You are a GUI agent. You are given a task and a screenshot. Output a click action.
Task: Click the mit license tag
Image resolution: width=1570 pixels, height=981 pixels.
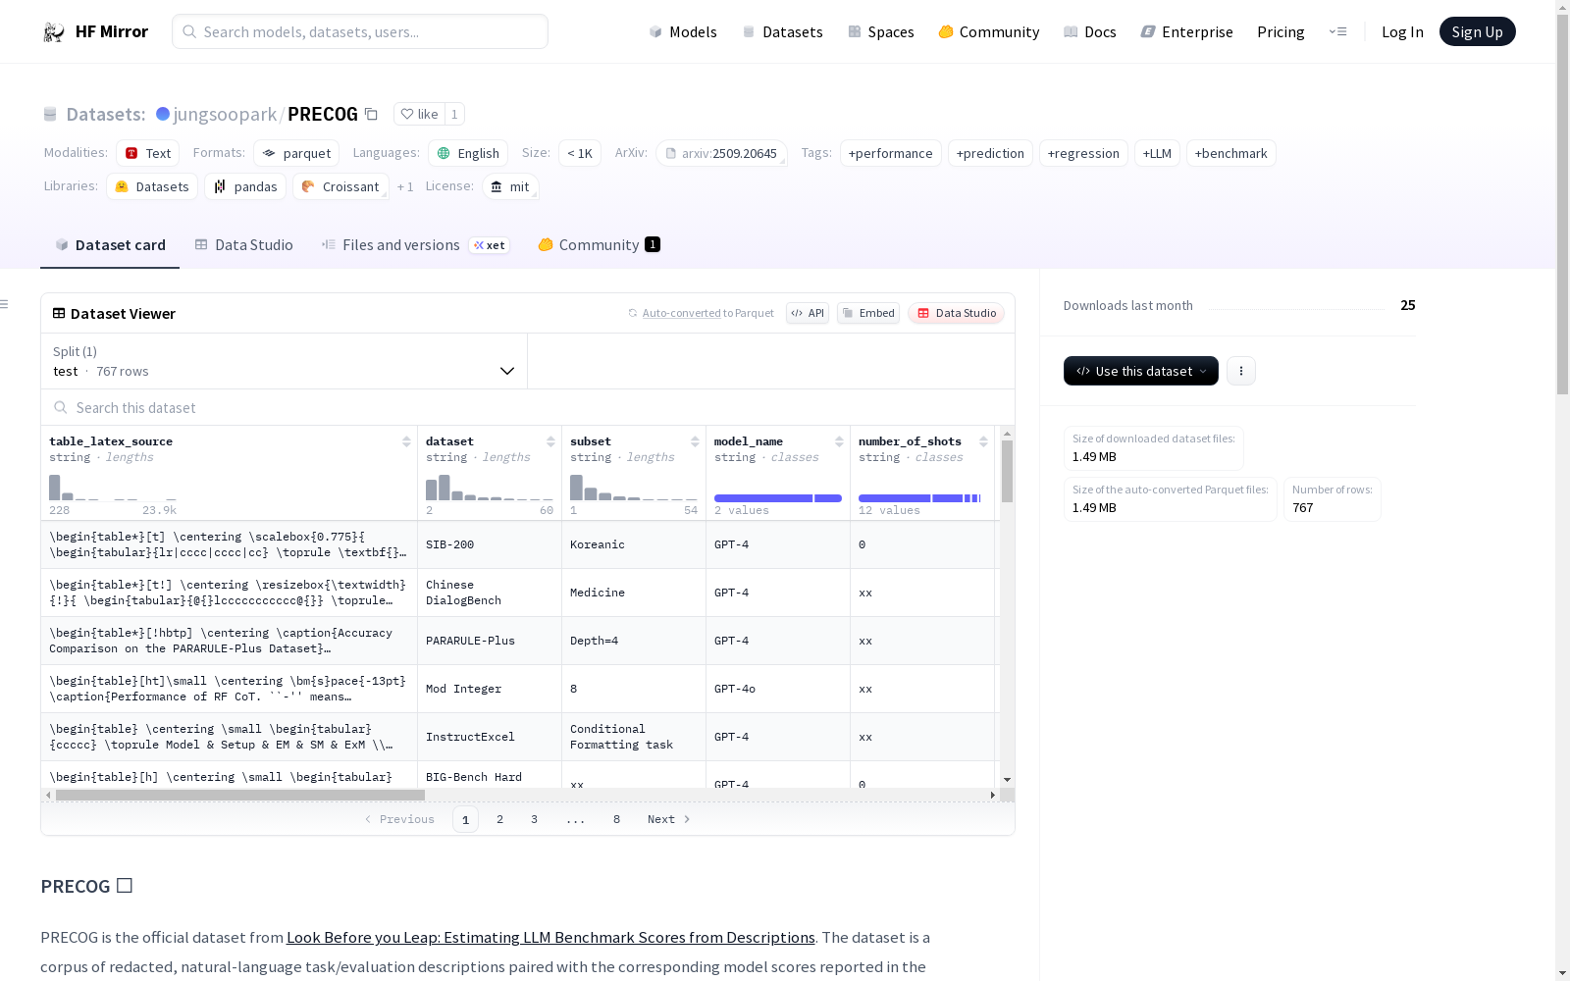[x=510, y=186]
